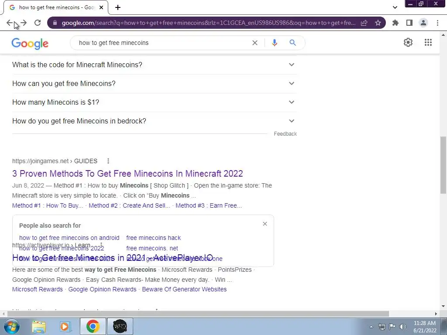Open Chrome's three-dot menu

pyautogui.click(x=437, y=23)
